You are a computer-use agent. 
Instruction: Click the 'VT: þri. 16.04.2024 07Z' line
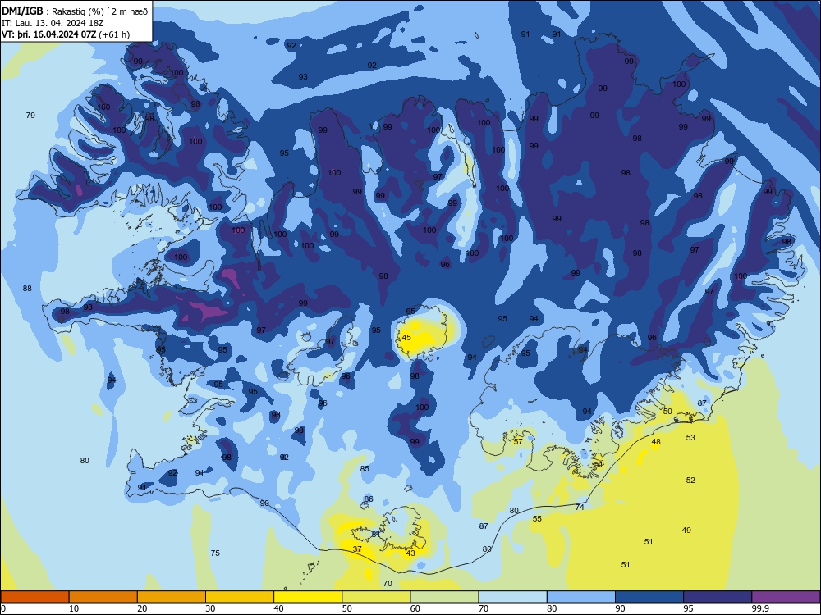pyautogui.click(x=49, y=34)
